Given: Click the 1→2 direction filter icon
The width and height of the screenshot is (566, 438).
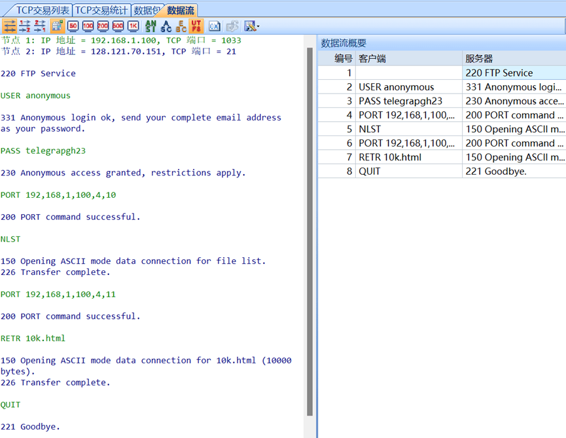Looking at the screenshot, I should (24, 26).
